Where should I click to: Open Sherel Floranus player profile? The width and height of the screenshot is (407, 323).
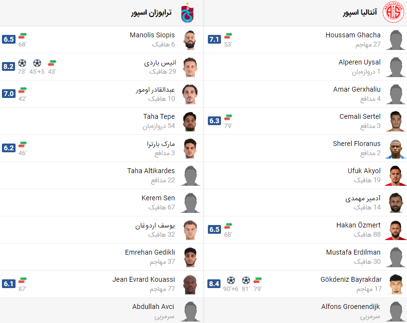pos(363,144)
